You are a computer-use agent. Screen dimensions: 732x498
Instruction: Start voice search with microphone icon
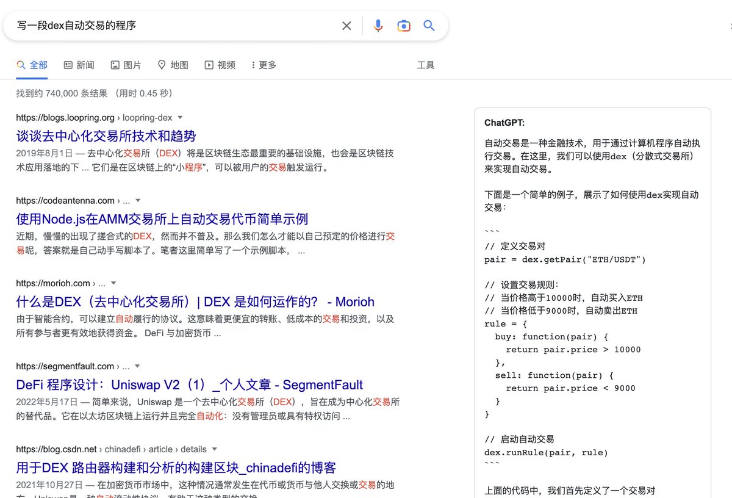378,26
